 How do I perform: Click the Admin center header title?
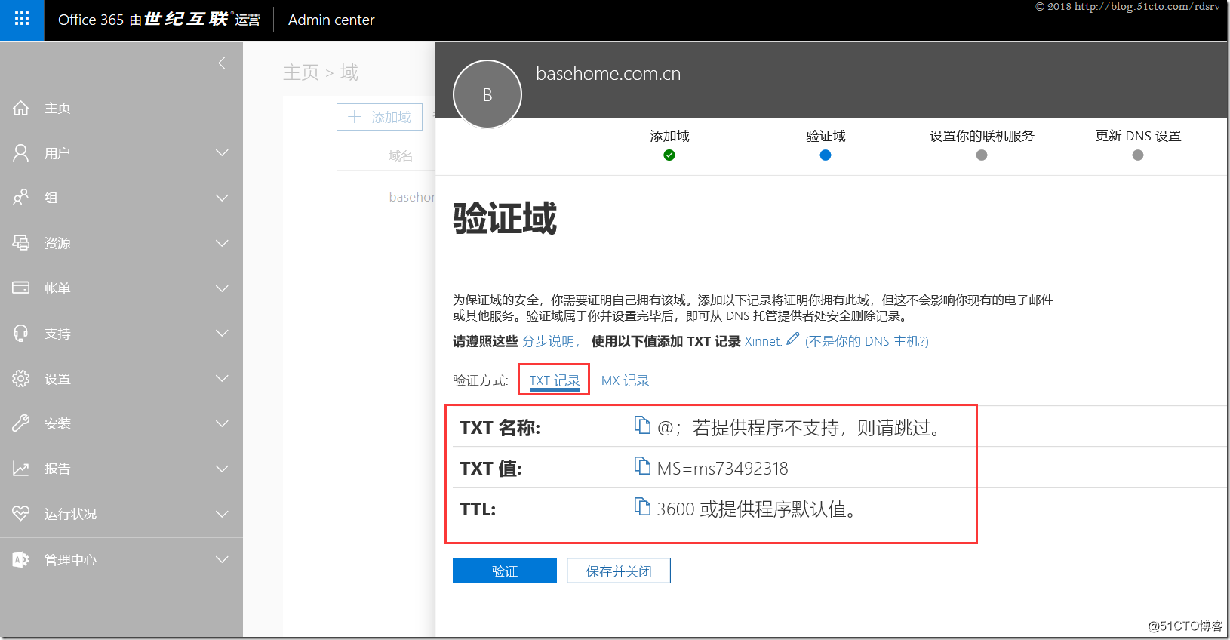[x=331, y=20]
